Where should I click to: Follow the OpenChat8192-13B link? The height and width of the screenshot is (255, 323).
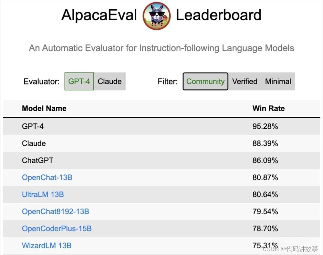pos(56,211)
